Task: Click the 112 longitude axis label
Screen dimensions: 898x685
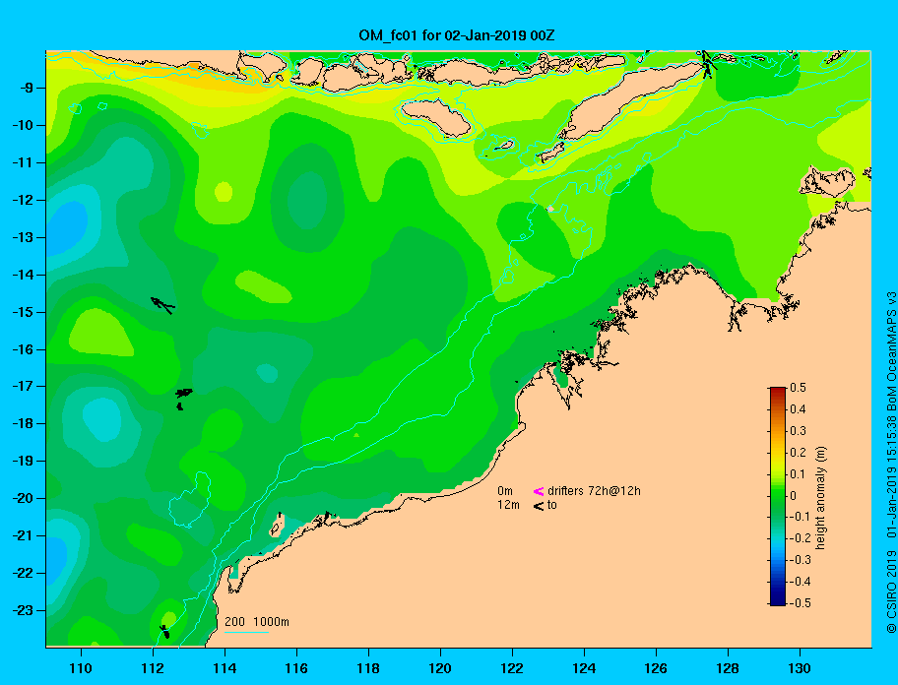Action: pyautogui.click(x=153, y=668)
